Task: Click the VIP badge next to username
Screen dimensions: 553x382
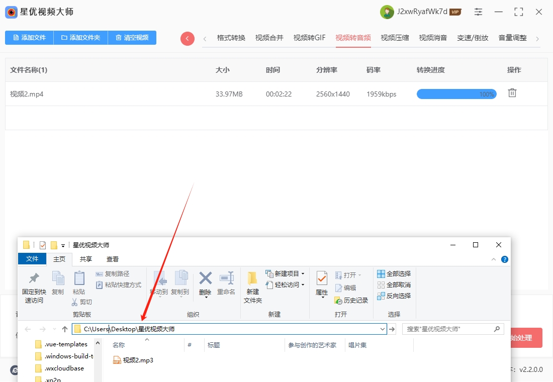Action: (455, 12)
